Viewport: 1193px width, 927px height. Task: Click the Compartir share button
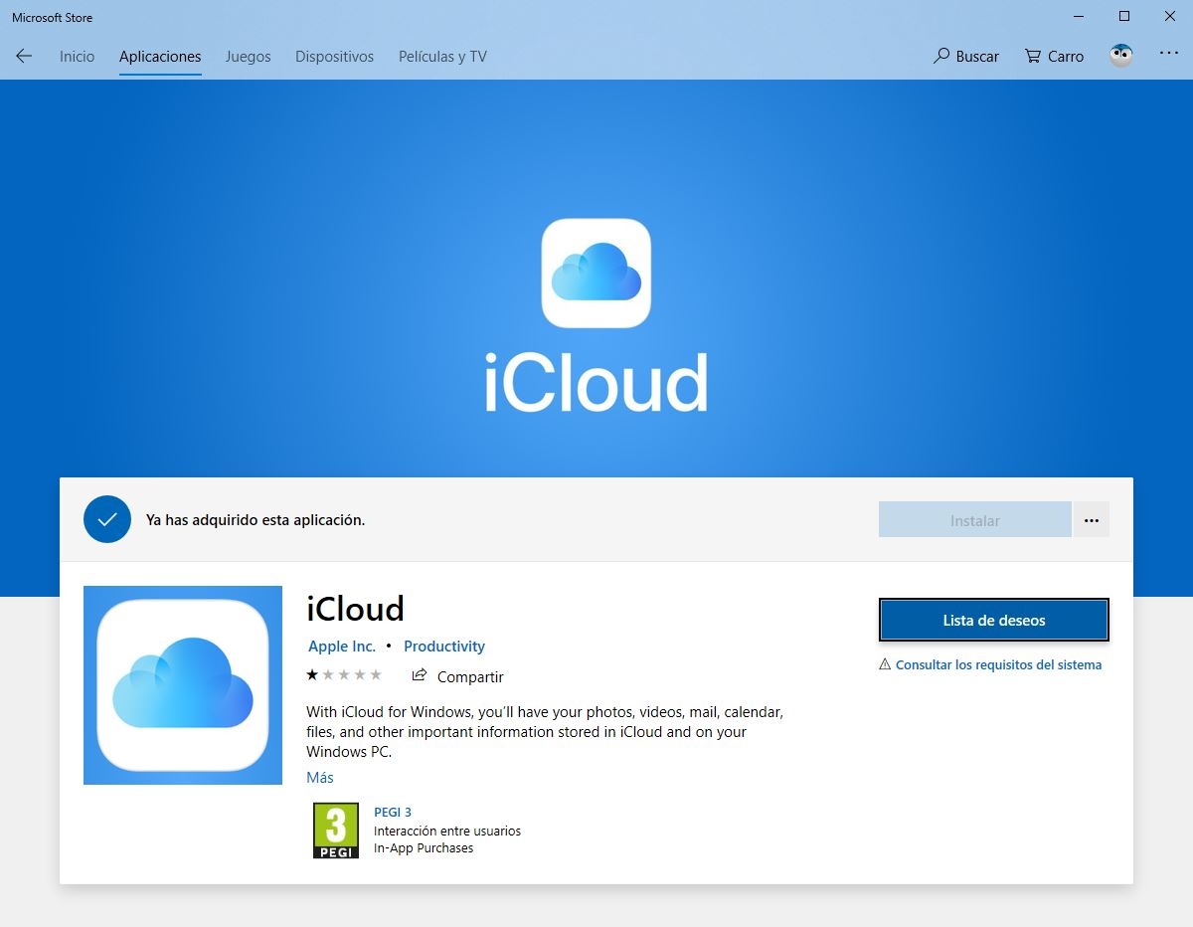[457, 676]
